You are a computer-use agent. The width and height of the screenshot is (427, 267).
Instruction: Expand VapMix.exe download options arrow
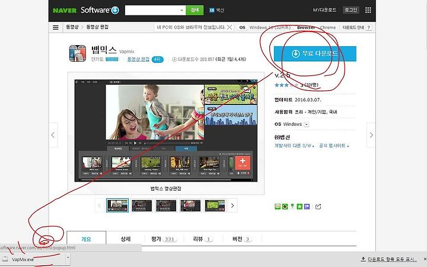pyautogui.click(x=68, y=258)
